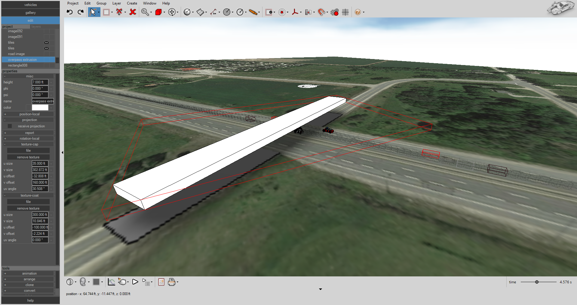Expand the rotation-local section
577x305 pixels.
[x=5, y=138]
